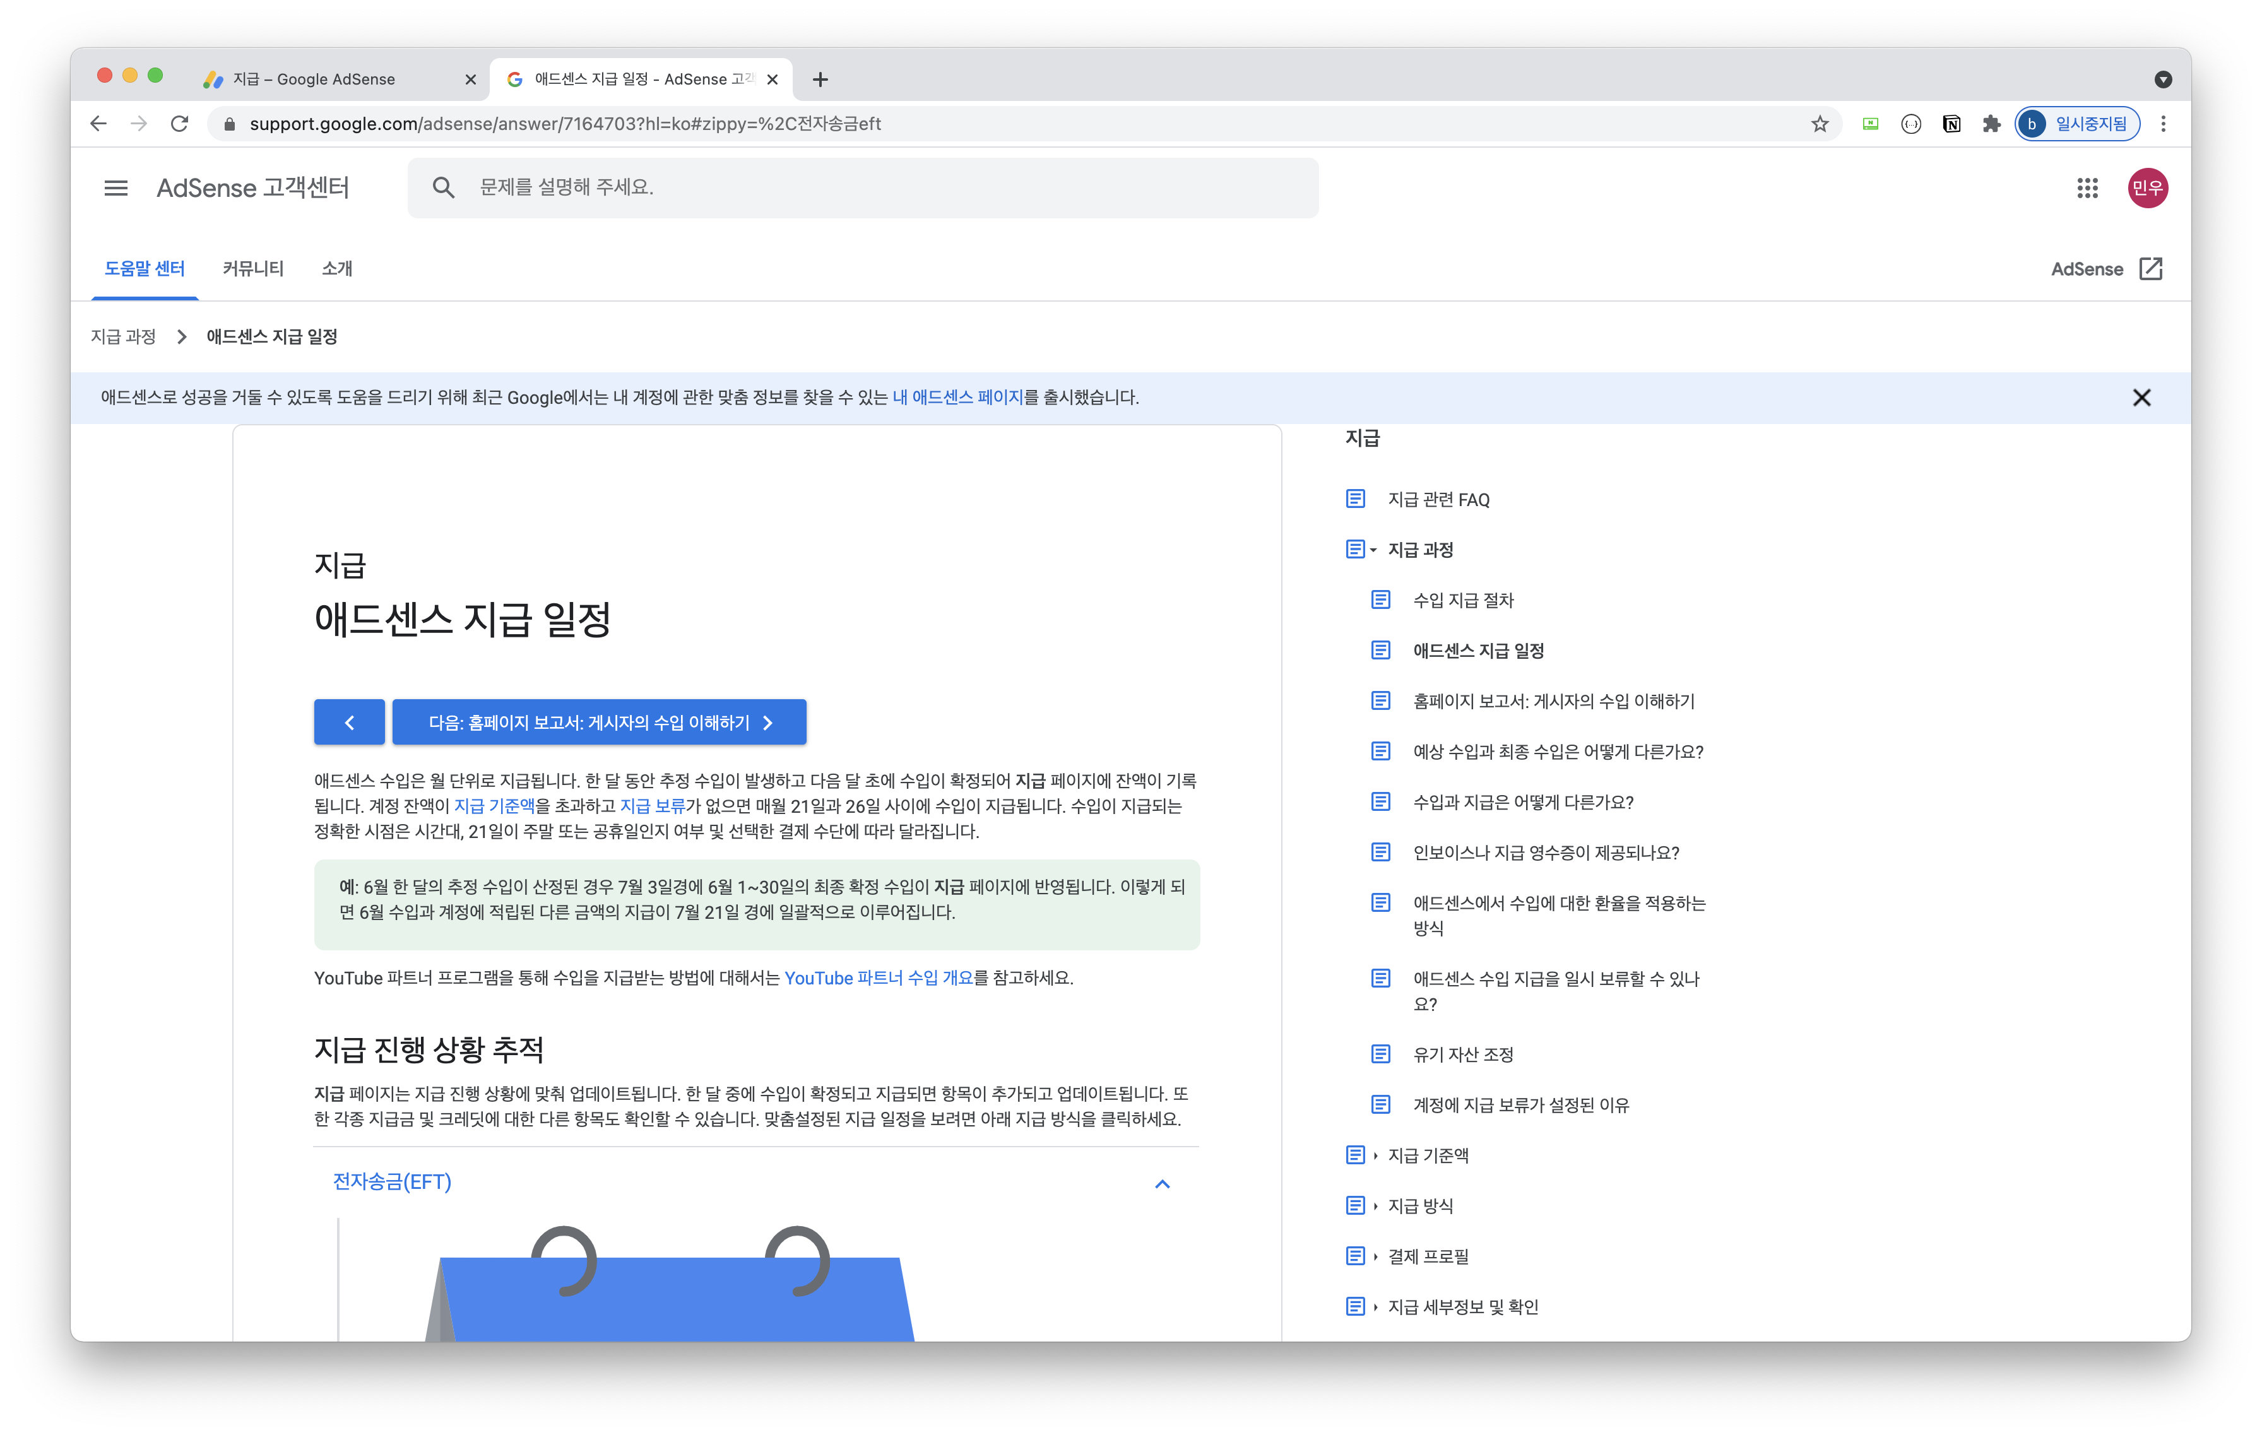Open the Chrome extensions puzzle icon
Image resolution: width=2262 pixels, height=1435 pixels.
[x=1991, y=124]
